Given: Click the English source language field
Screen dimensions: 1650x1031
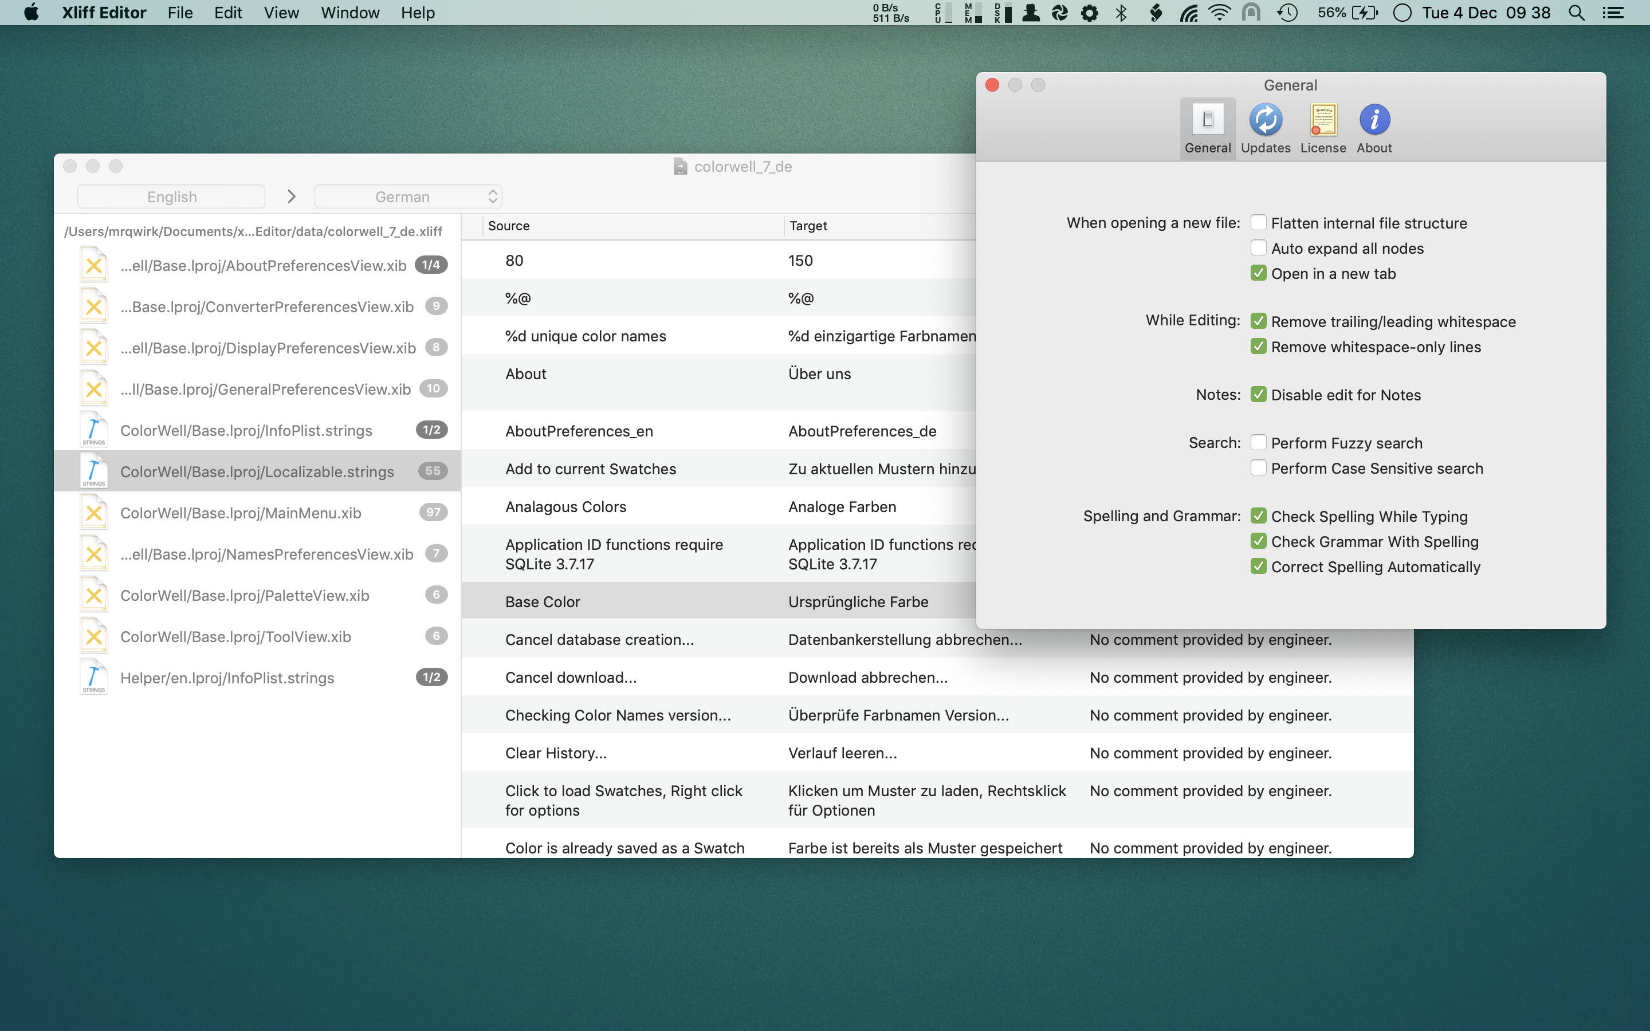Looking at the screenshot, I should pyautogui.click(x=171, y=196).
